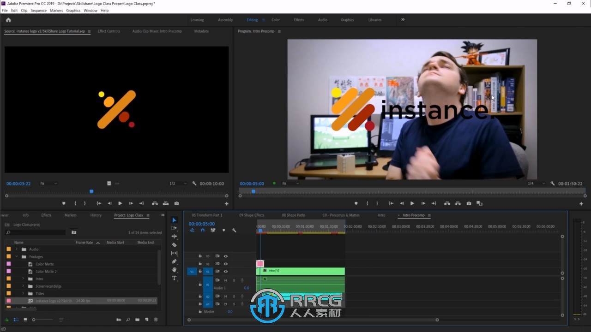Click the trash Clear icon in Project panel
591x332 pixels.
tap(156, 320)
